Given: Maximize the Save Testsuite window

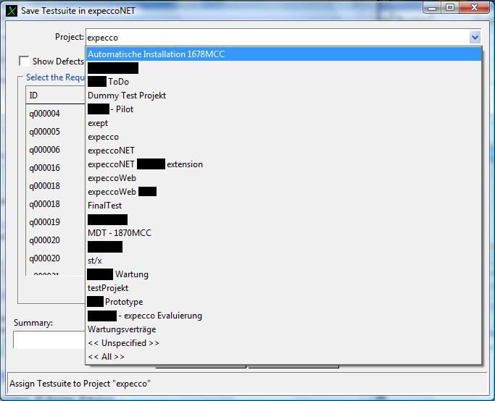Looking at the screenshot, I should tap(449, 10).
